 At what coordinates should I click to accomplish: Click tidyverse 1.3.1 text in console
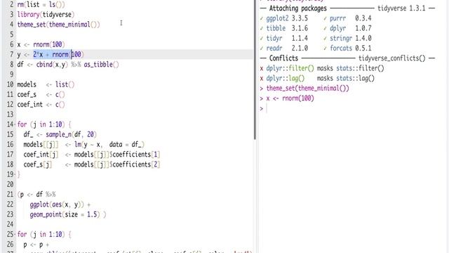click(401, 8)
